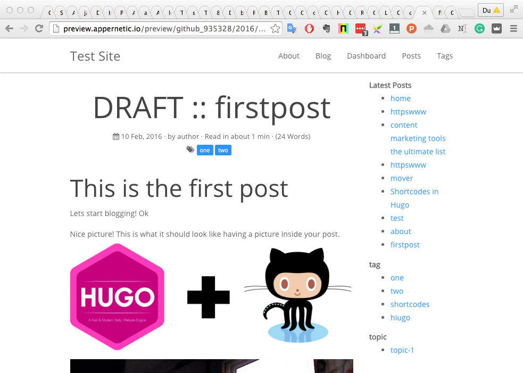Viewport: 523px width, 373px height.
Task: Click the calendar icon next to the date
Action: (x=116, y=136)
